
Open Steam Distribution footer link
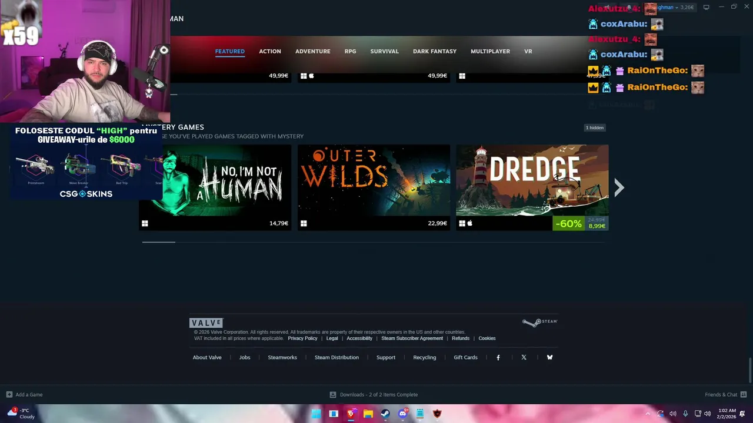[x=336, y=357]
